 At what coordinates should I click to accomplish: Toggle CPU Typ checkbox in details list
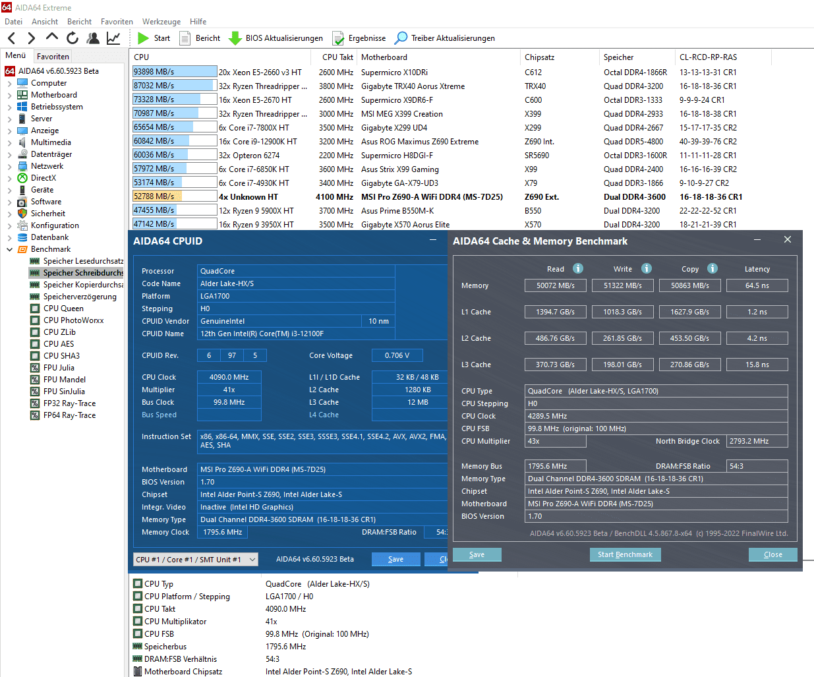[138, 583]
